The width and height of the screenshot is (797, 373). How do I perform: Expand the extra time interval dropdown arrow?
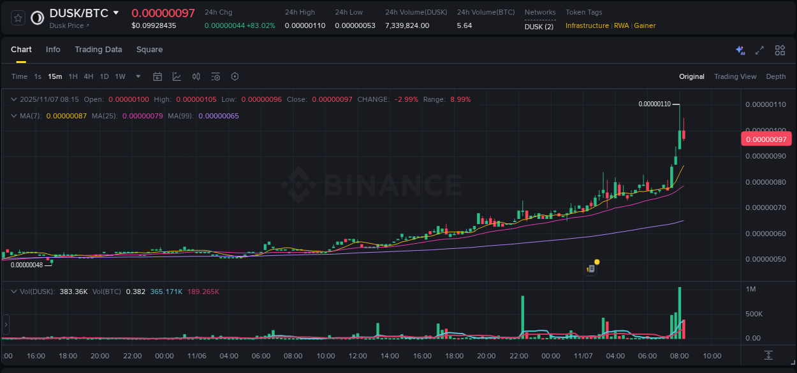tap(138, 76)
